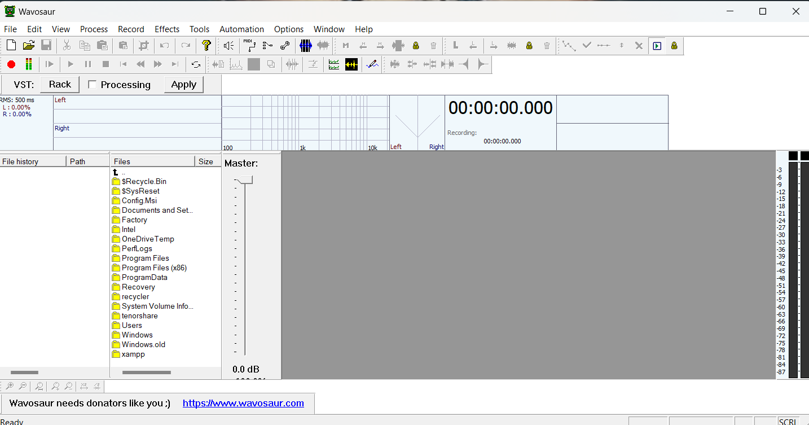Click the Play button in transport bar
809x425 pixels.
click(x=71, y=64)
